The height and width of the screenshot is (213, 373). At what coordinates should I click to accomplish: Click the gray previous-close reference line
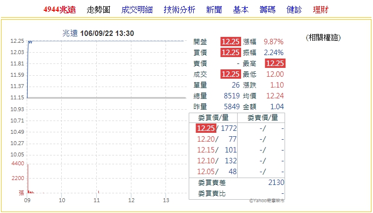pos(107,97)
